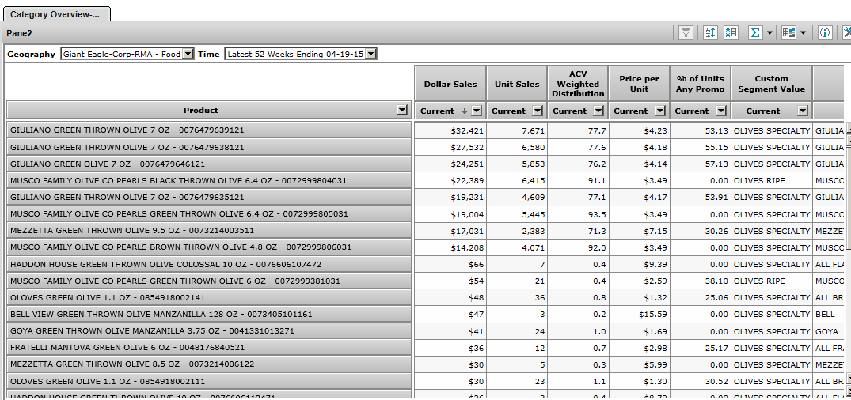Click the asterisk list toolbar icon
This screenshot has width=851, height=400.
tap(731, 32)
